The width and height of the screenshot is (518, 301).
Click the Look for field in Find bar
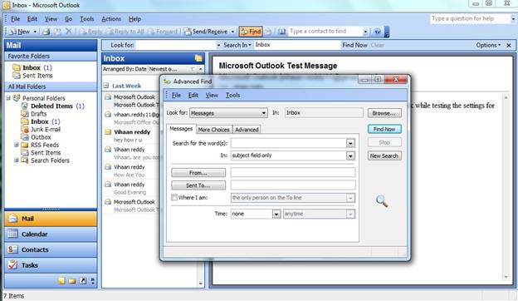176,45
